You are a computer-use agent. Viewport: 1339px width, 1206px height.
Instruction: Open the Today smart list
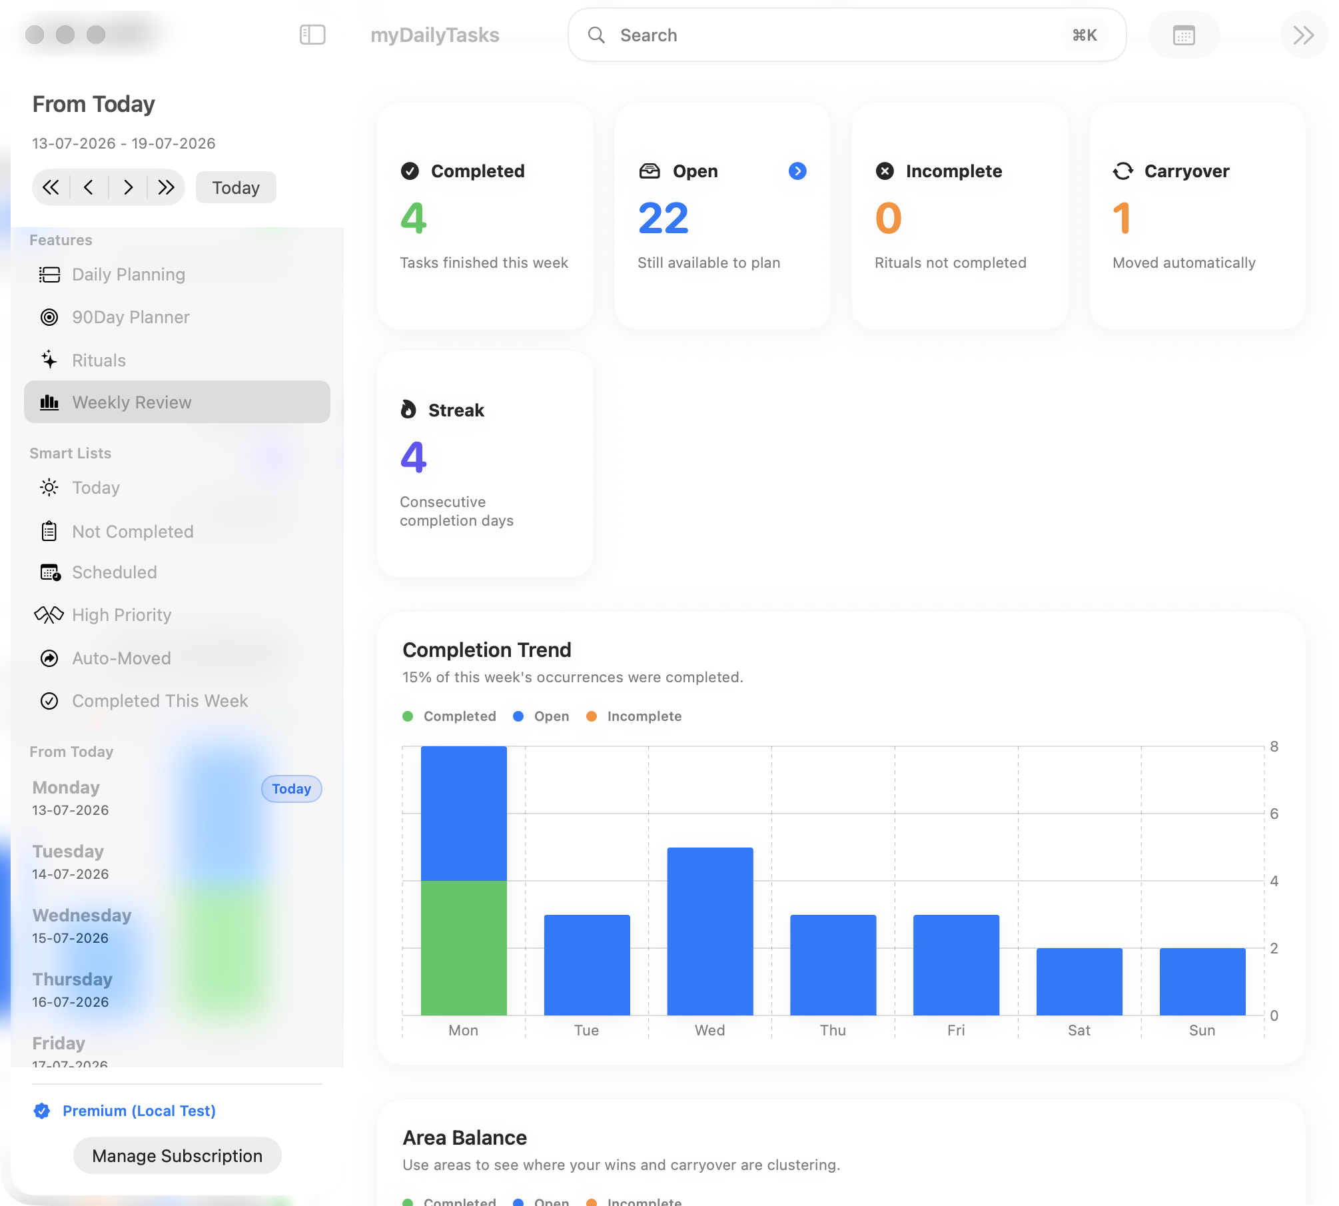click(x=177, y=488)
